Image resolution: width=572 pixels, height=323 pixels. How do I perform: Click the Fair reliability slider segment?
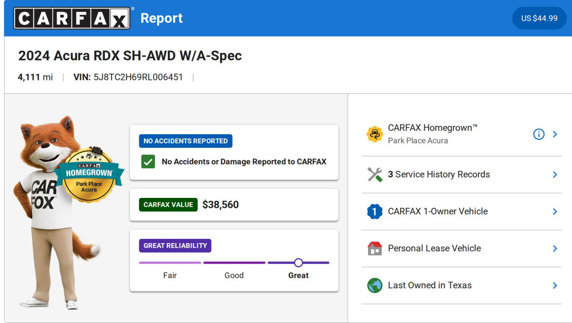coord(170,263)
